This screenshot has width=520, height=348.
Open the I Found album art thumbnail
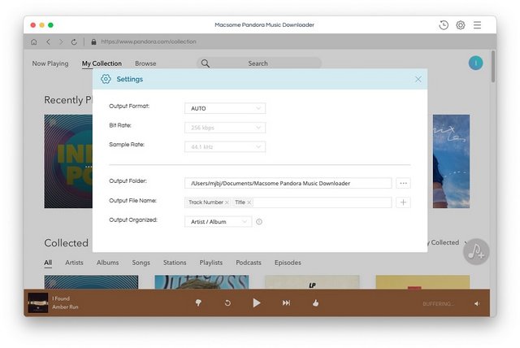(x=38, y=302)
